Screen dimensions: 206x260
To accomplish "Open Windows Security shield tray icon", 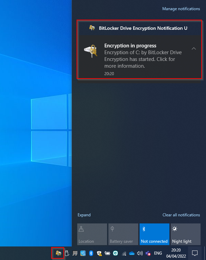I will pos(99,253).
